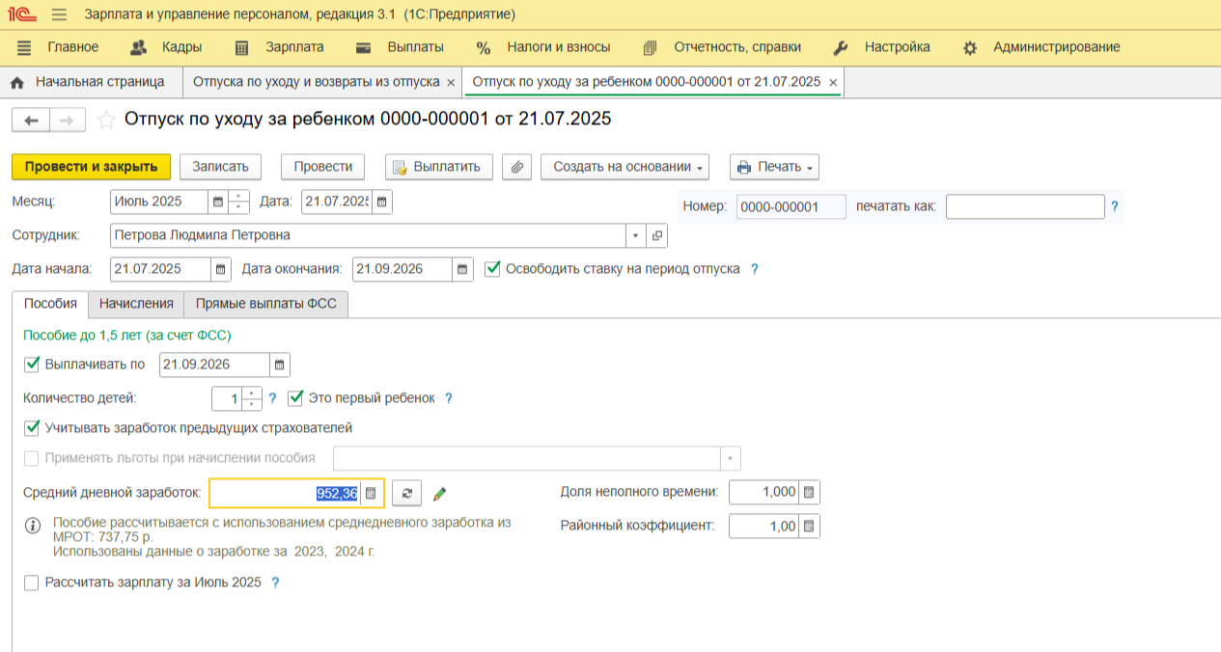Viewport: 1221px width, 652px height.
Task: Open the Создать на основании dropdown
Action: pos(624,167)
